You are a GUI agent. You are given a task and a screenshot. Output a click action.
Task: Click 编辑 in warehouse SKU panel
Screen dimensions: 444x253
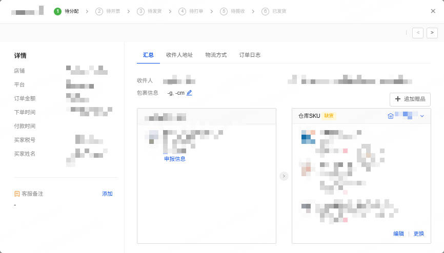(398, 234)
